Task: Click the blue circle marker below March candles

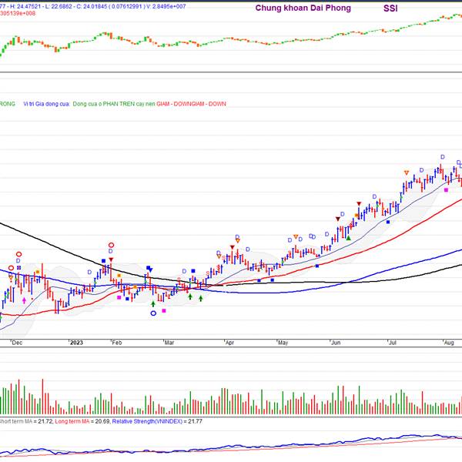Action: click(153, 313)
